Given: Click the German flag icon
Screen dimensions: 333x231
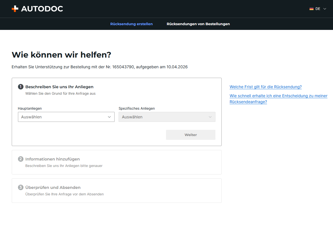Looking at the screenshot, I should pos(311,9).
